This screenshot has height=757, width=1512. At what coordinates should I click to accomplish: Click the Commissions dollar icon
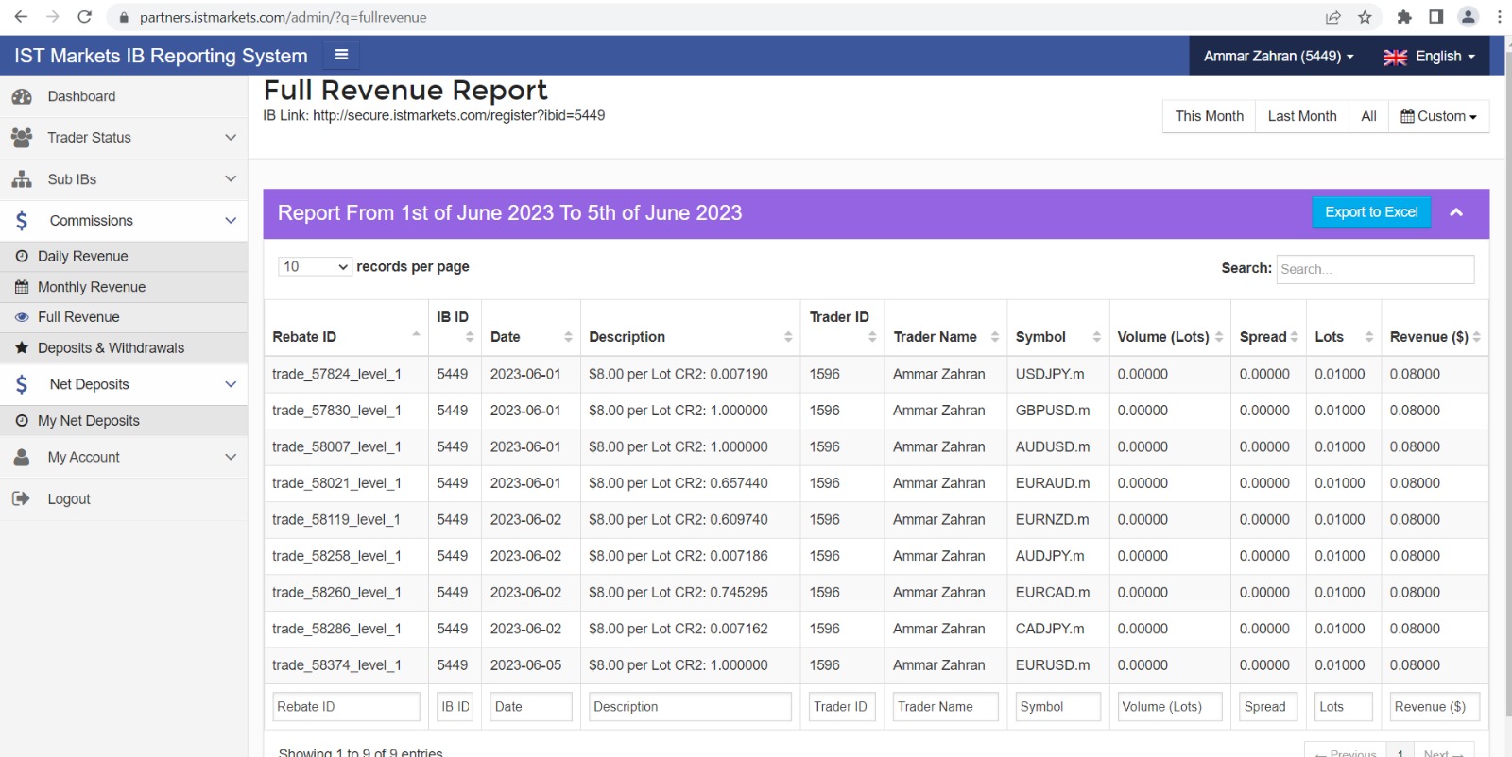pyautogui.click(x=22, y=221)
